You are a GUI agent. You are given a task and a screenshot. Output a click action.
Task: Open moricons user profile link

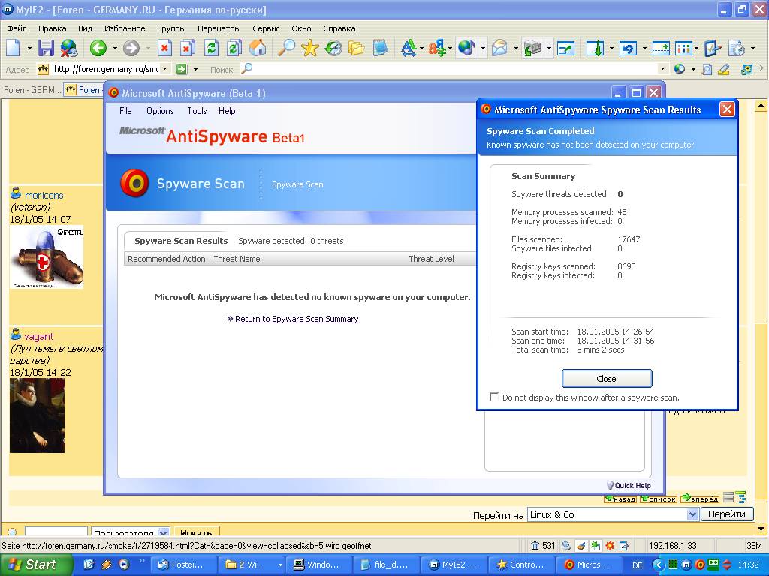coord(44,195)
